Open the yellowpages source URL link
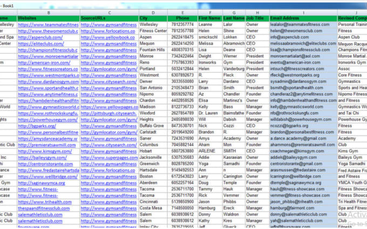Image resolution: width=367 pixels, height=229 pixels. [x=110, y=107]
